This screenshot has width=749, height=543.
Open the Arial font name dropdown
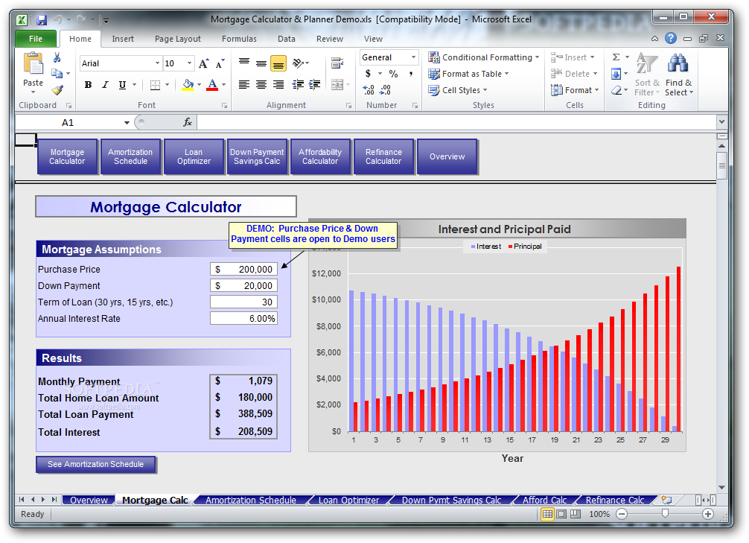point(157,63)
